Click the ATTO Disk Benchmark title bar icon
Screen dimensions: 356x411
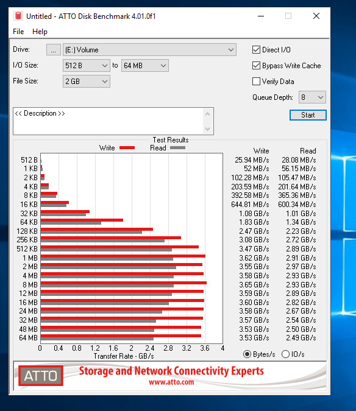[x=18, y=16]
